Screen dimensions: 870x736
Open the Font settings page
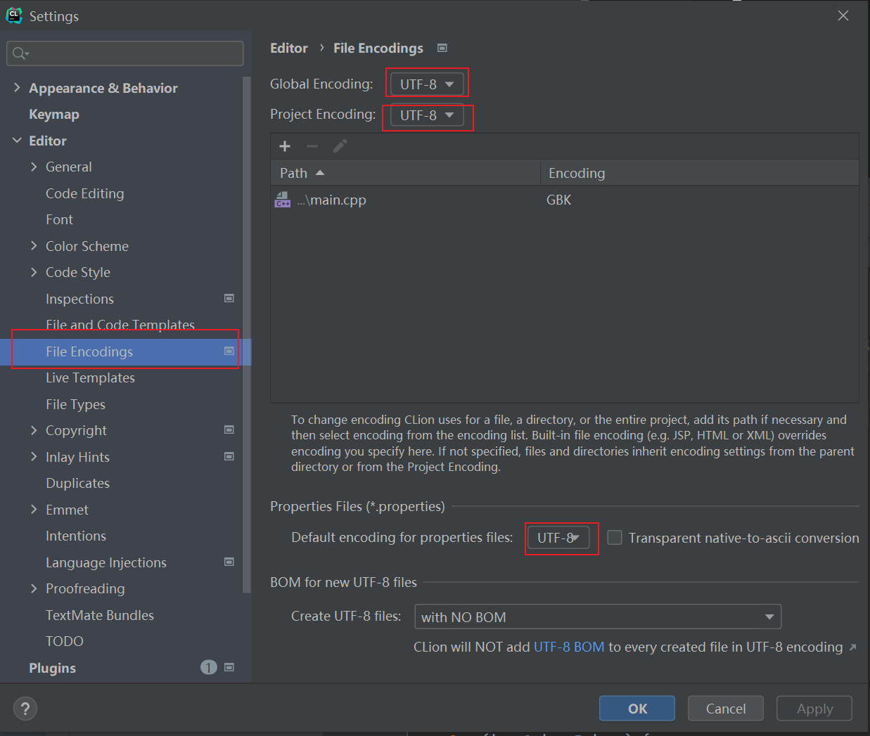click(x=59, y=219)
